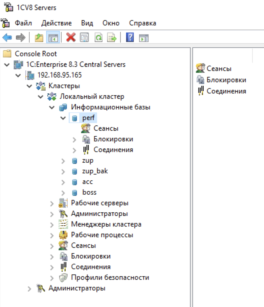Screen dimensions: 264x307
Task: Select cluster-level Блокировки tree item
Action: [x=91, y=256]
